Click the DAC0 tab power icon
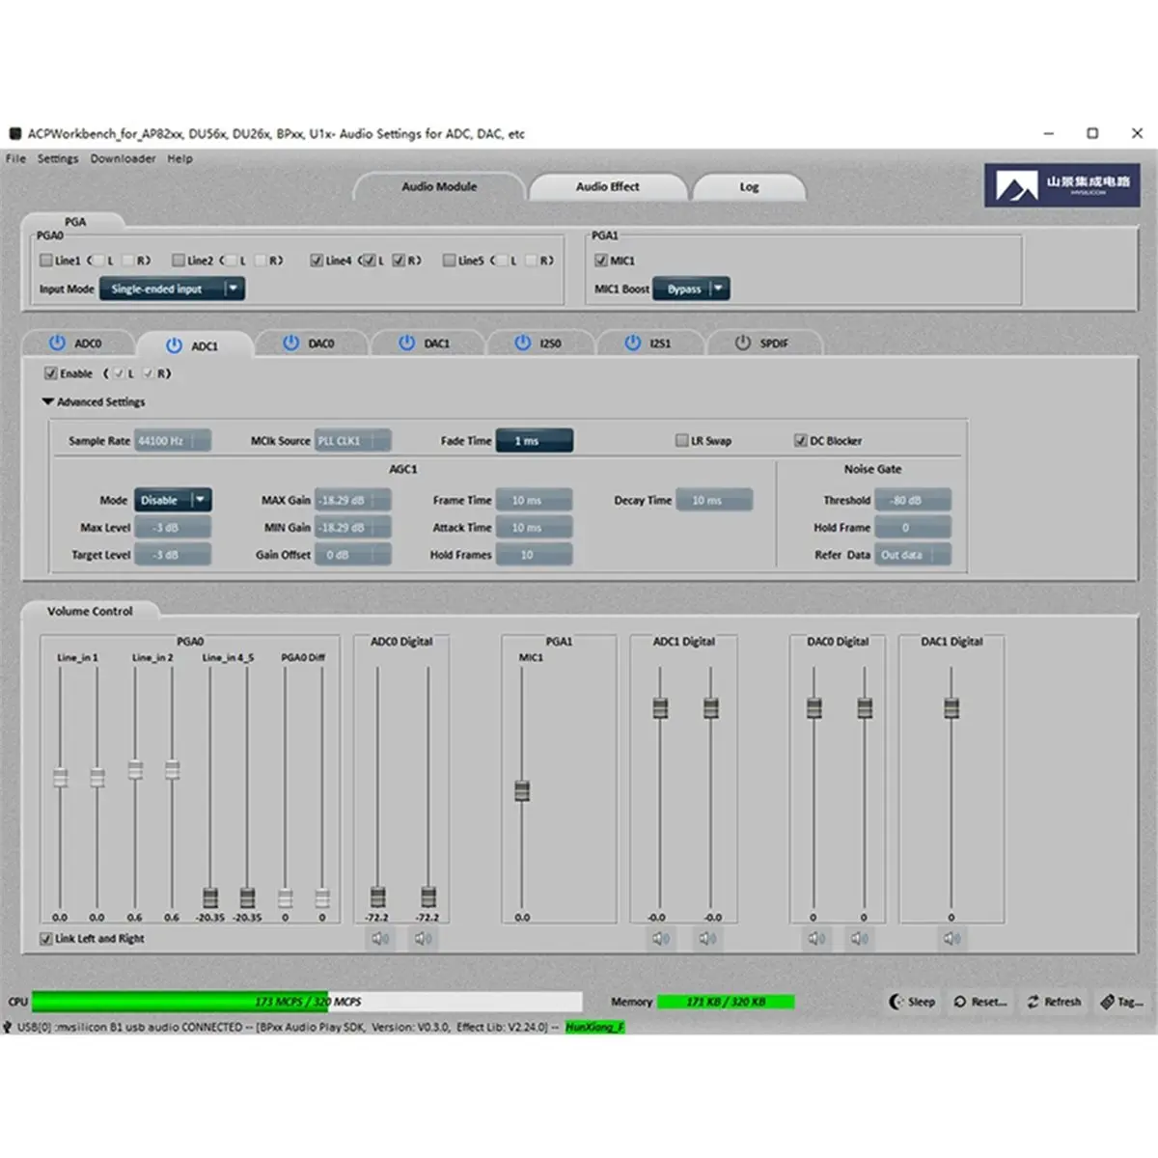Image resolution: width=1158 pixels, height=1158 pixels. [x=290, y=343]
